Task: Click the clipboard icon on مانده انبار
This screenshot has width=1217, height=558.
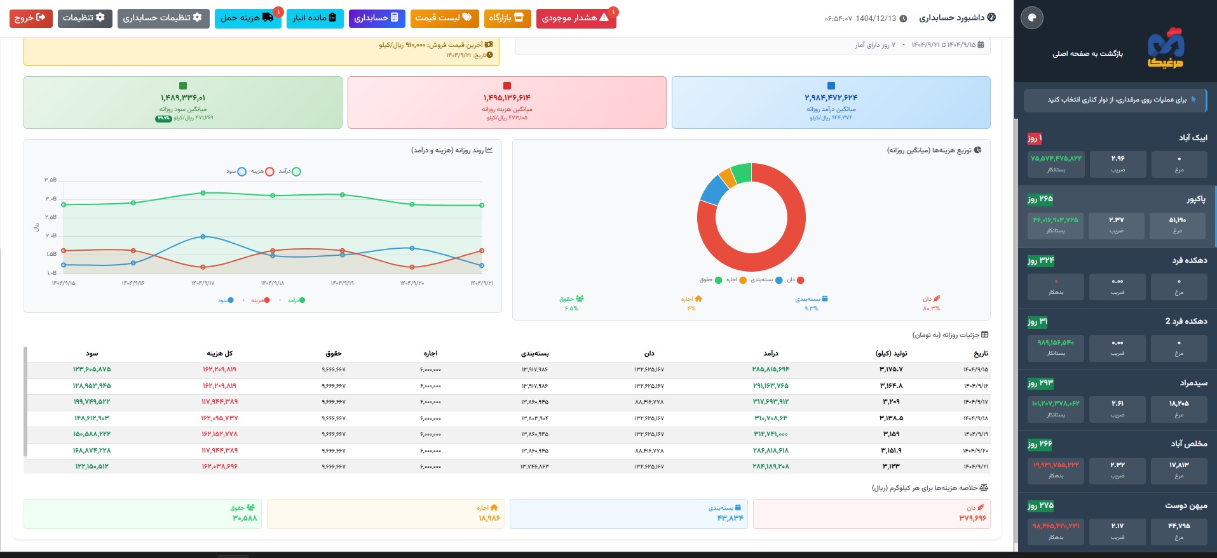Action: click(332, 18)
